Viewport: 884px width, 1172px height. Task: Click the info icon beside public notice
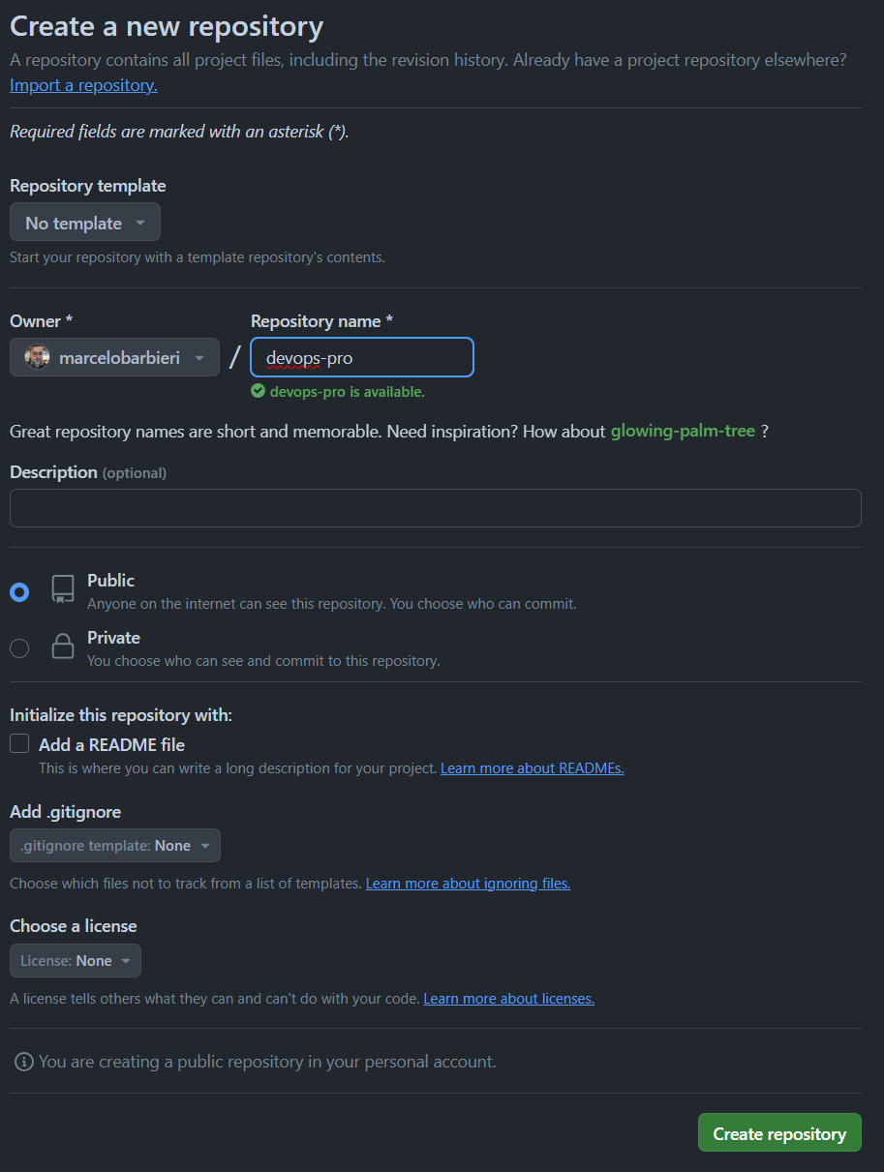(x=24, y=1062)
